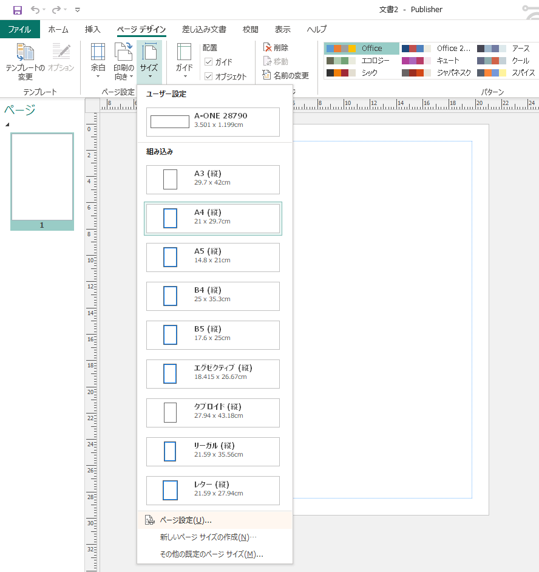Select その他の既定のページ サイズ(M)...
Screen dimensions: 539x572
(x=215, y=554)
